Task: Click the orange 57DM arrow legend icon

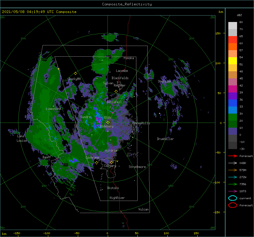Action: tap(233, 170)
